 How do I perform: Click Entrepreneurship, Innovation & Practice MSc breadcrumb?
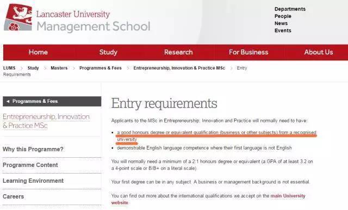179,68
